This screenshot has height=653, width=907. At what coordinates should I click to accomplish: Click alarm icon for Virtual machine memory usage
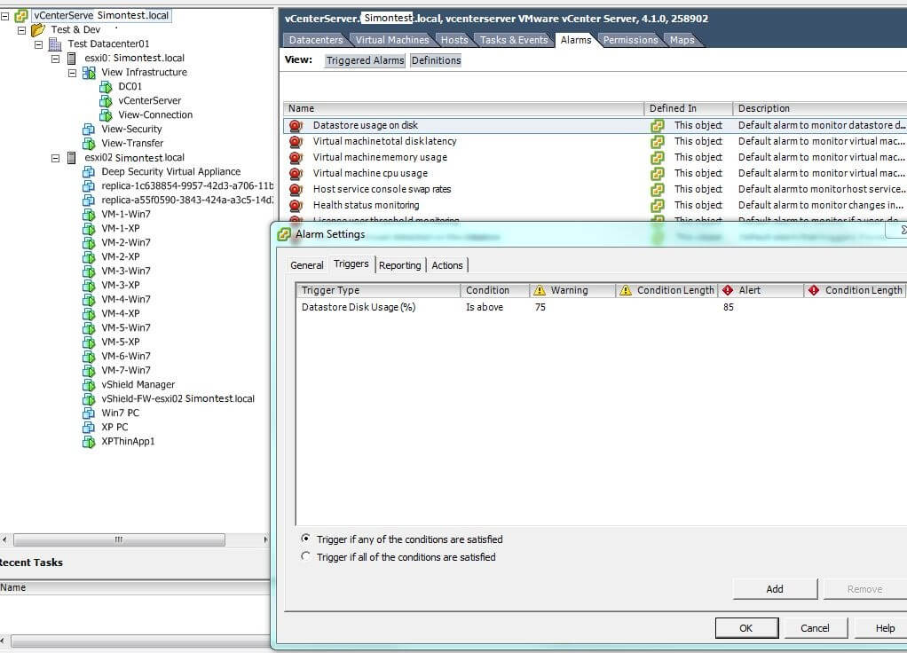click(296, 157)
